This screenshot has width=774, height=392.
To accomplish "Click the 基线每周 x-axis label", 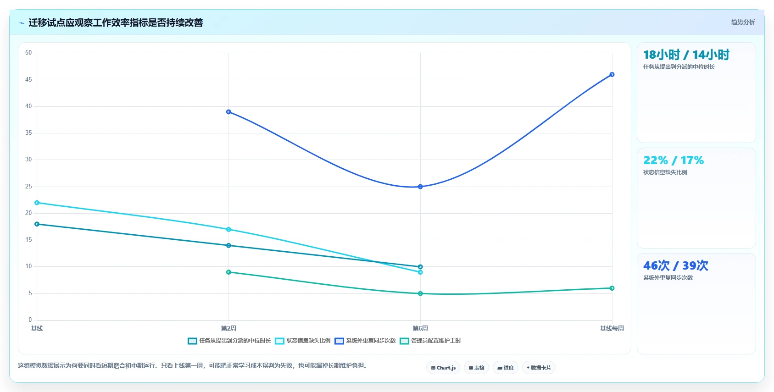I will [612, 328].
